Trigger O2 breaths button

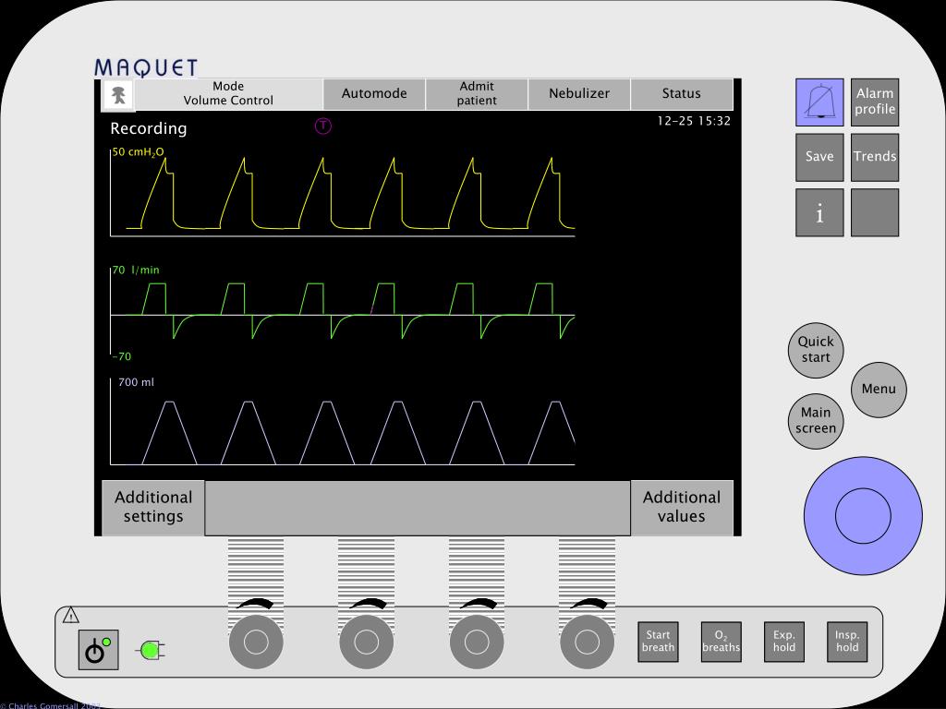[x=721, y=642]
